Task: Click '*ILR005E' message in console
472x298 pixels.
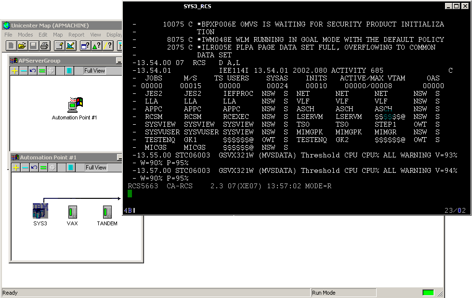Action: pyautogui.click(x=214, y=47)
